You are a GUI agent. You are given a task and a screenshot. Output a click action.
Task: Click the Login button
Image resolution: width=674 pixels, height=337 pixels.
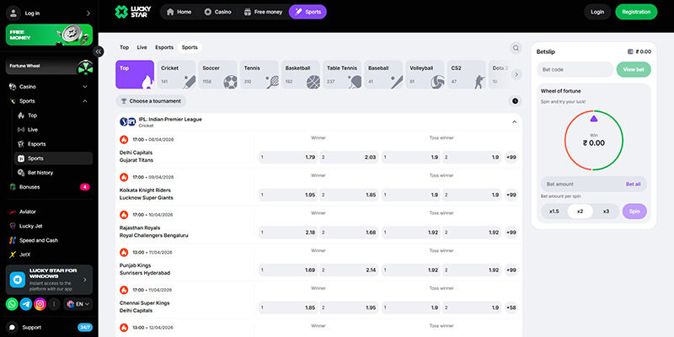[x=597, y=12]
